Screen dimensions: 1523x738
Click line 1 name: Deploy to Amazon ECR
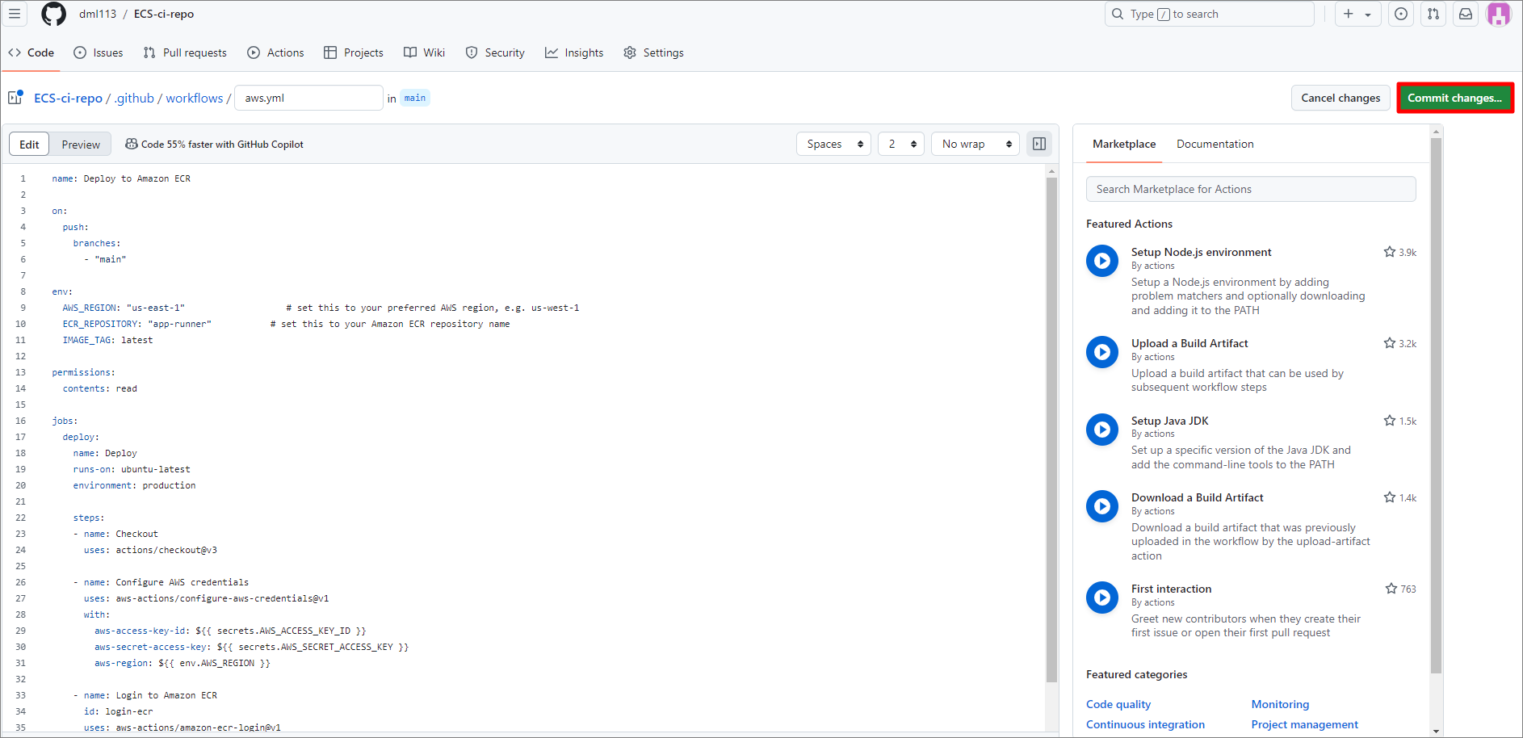121,178
